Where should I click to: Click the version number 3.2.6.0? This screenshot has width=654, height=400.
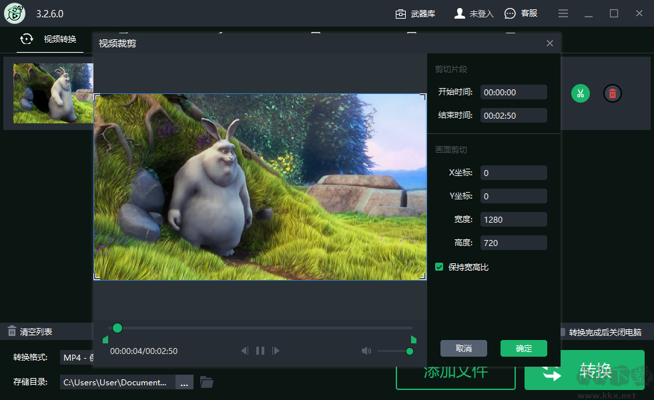pyautogui.click(x=49, y=14)
